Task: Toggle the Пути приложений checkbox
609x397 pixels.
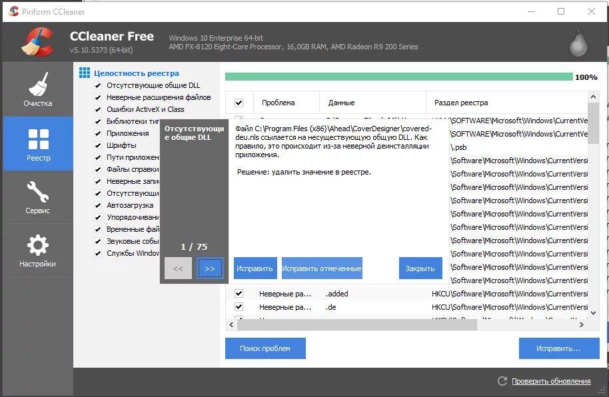Action: (x=98, y=157)
